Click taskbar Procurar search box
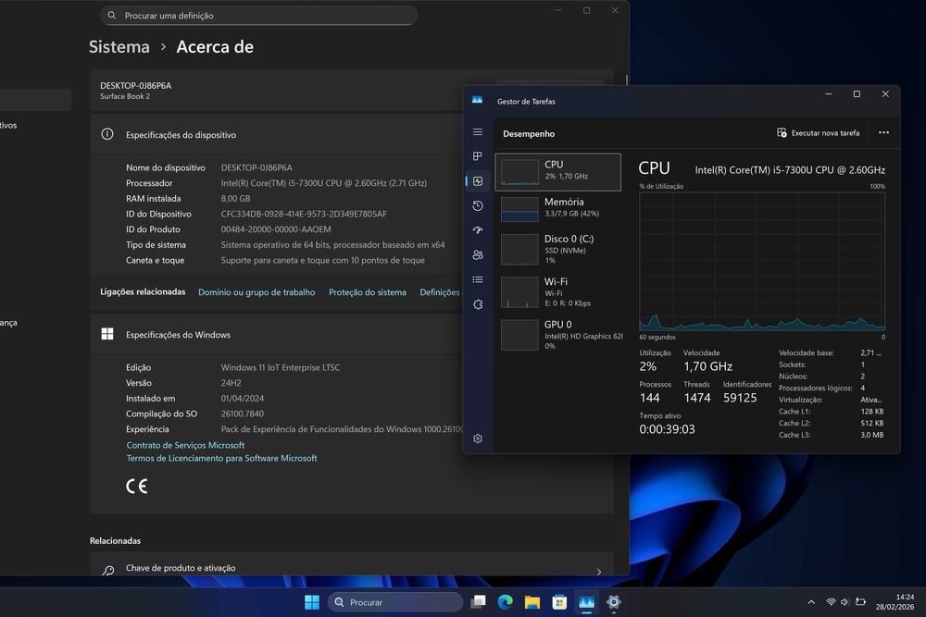The image size is (926, 617). click(x=395, y=602)
